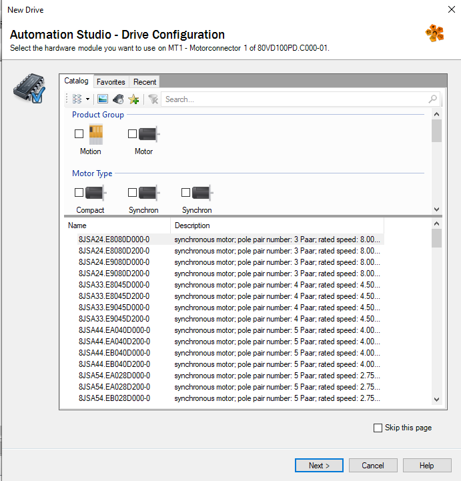
Task: Switch to the Favorites tab
Action: pos(111,82)
